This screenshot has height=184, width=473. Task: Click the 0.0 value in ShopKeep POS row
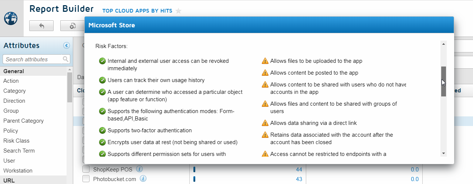(x=415, y=170)
